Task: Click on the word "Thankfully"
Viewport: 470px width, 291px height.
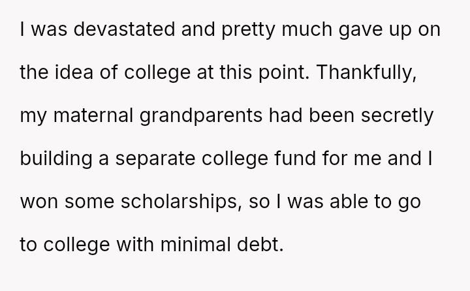Action: (372, 68)
